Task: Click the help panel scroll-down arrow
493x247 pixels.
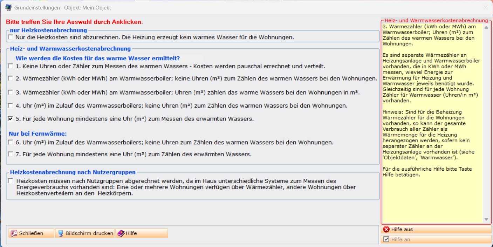Action: (x=486, y=219)
